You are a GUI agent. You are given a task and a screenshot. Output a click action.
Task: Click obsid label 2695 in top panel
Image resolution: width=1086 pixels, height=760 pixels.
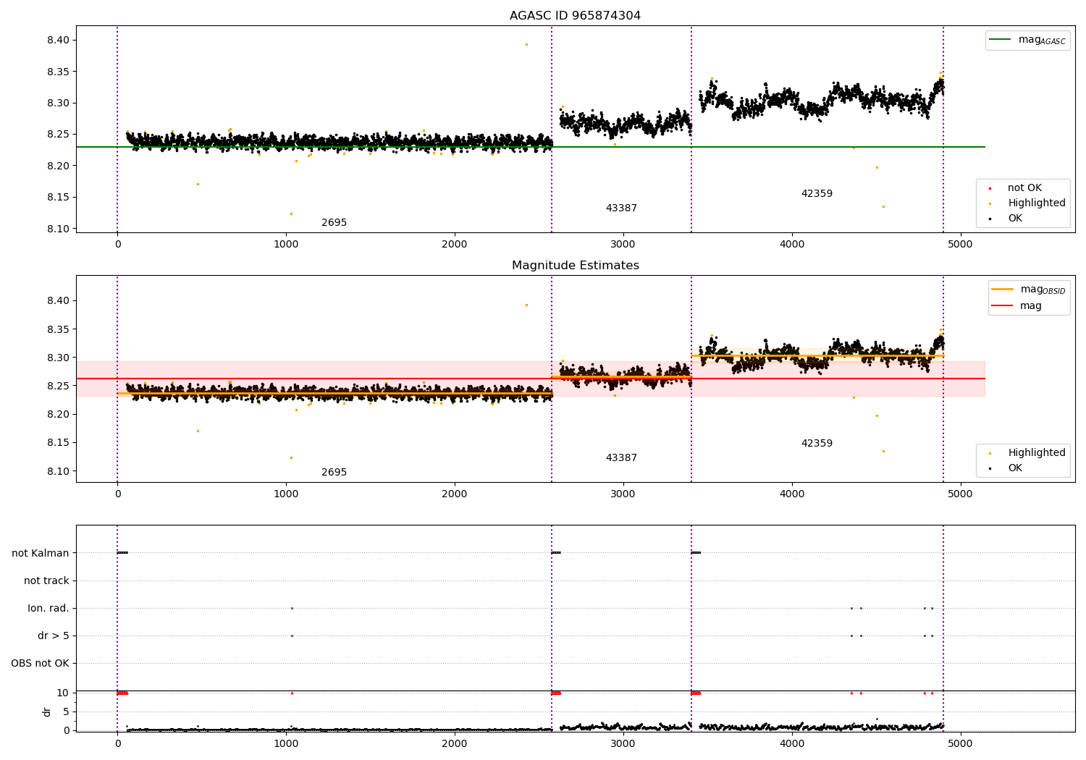(x=334, y=223)
